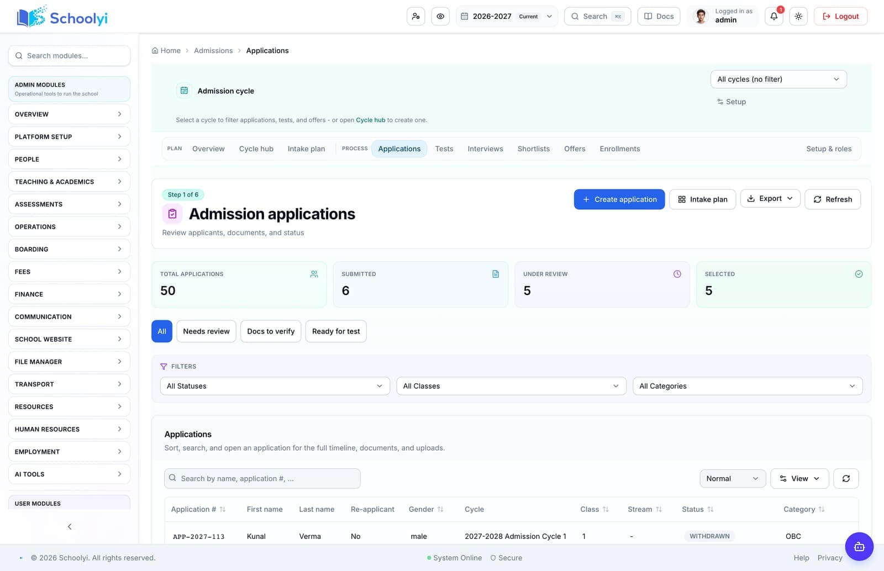Switch to the Offers tab

tap(575, 149)
